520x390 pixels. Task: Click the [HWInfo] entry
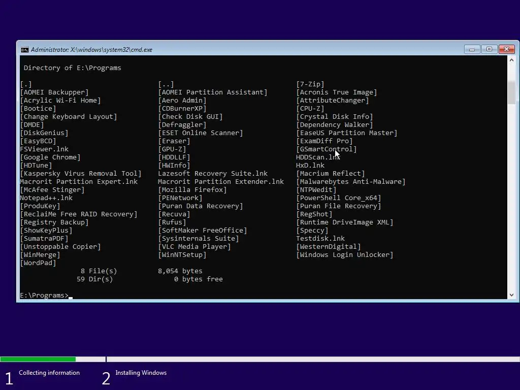pyautogui.click(x=174, y=166)
